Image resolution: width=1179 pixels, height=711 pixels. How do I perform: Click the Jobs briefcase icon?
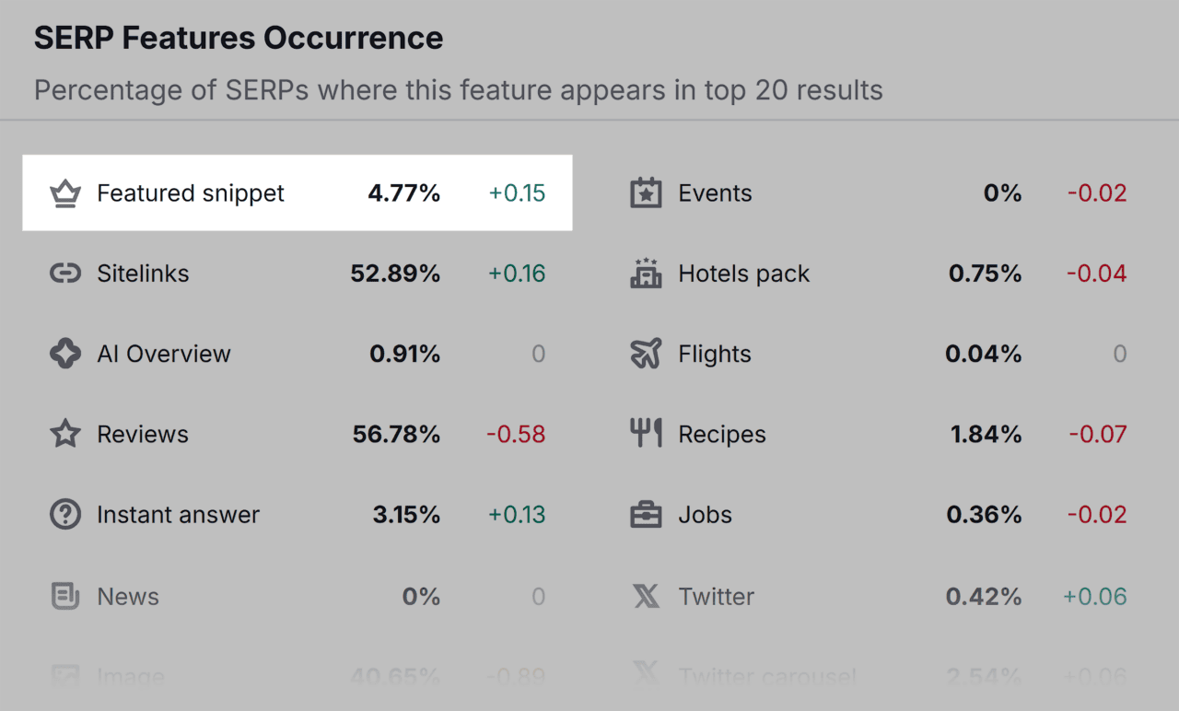click(646, 514)
